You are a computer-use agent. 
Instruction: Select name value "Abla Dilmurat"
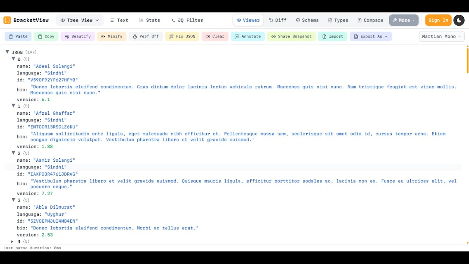[54, 207]
